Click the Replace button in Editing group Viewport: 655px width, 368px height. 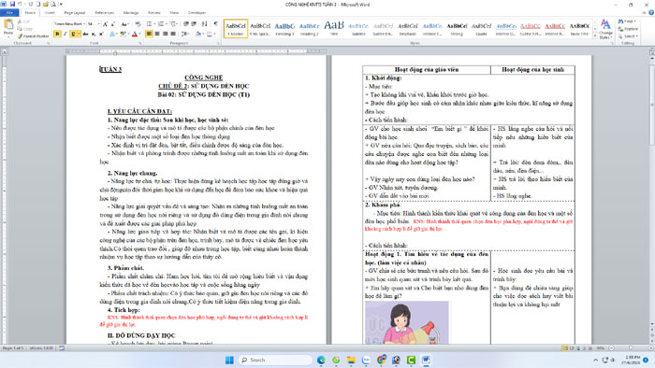[628, 29]
